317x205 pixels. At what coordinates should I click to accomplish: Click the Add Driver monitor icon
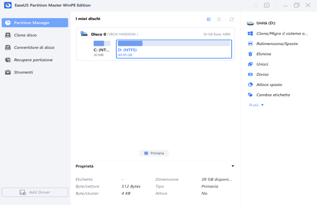[x=23, y=192]
